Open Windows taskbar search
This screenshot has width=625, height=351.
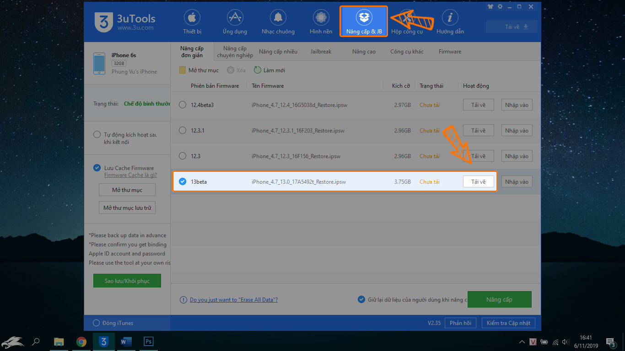click(x=36, y=341)
